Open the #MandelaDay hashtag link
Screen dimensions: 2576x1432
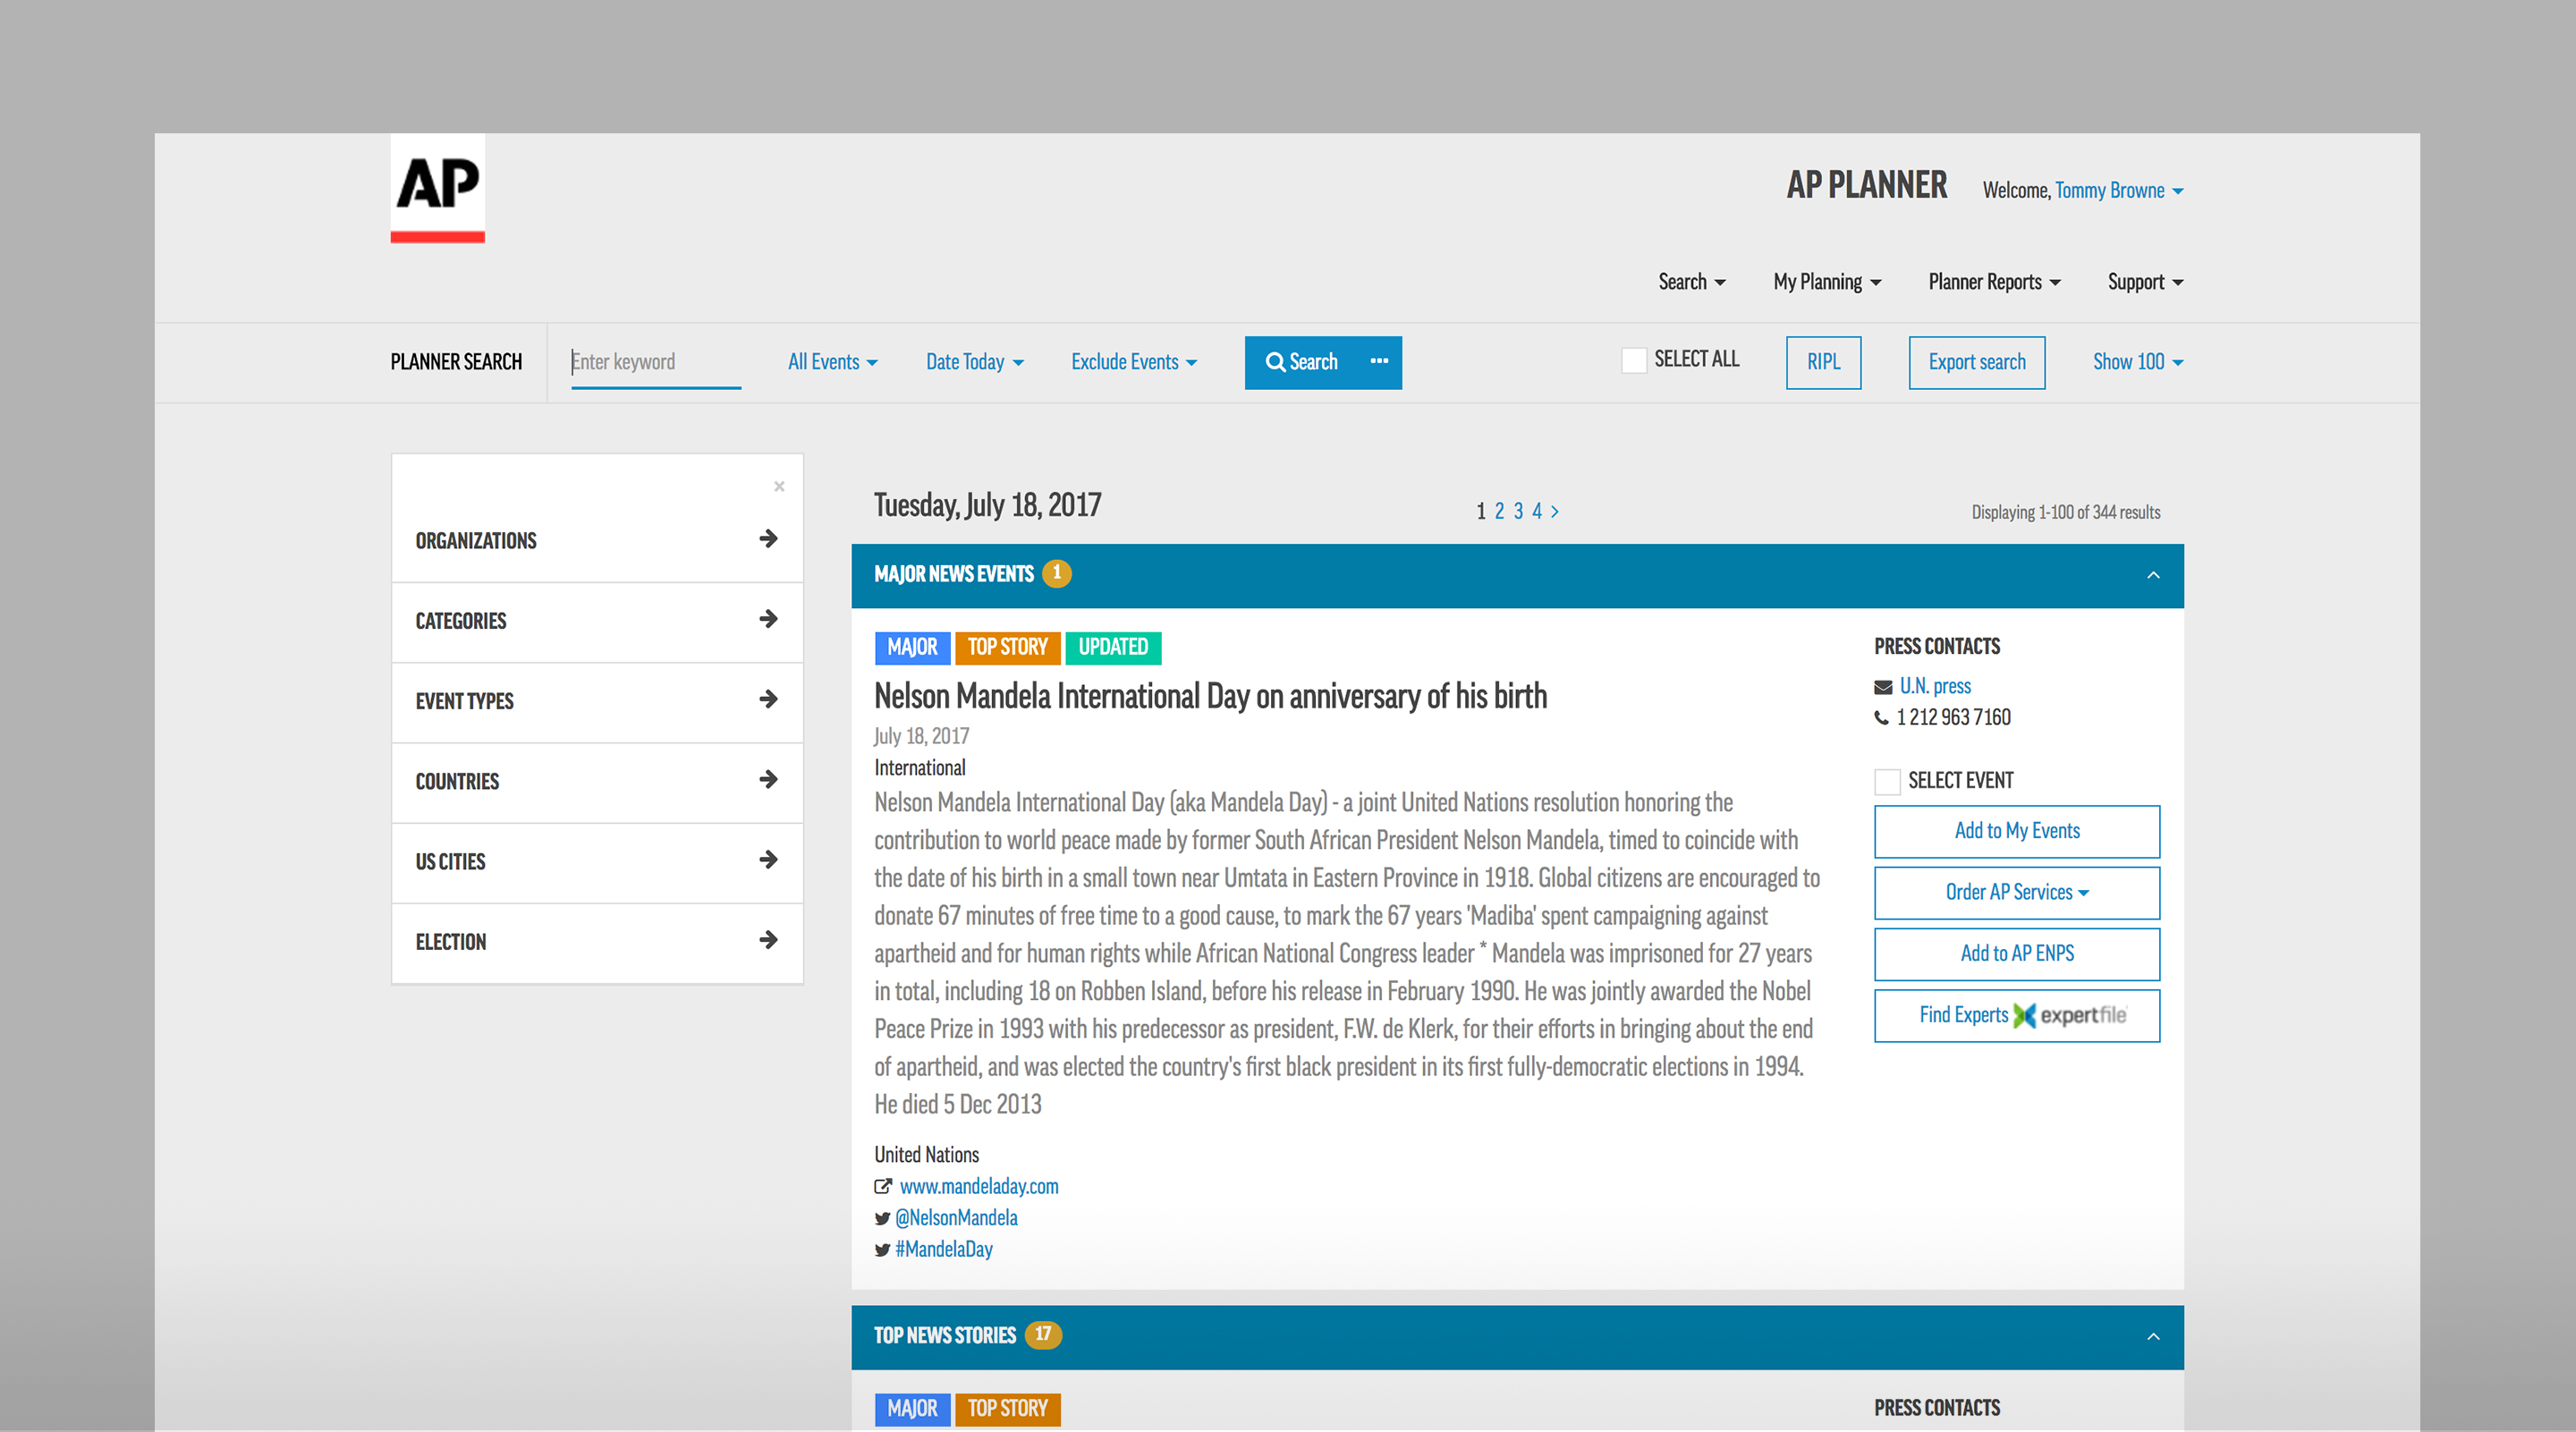click(944, 1249)
